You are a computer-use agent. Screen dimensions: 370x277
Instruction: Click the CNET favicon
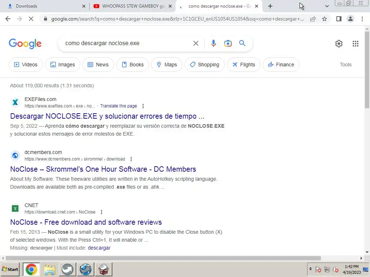(15, 208)
